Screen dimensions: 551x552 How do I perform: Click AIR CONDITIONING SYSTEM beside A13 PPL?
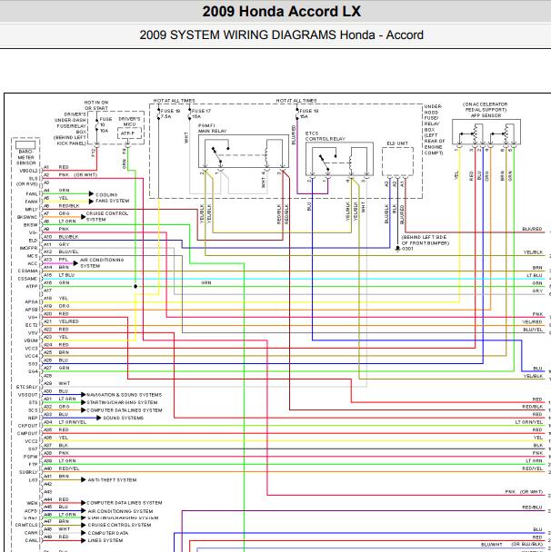coord(102,263)
